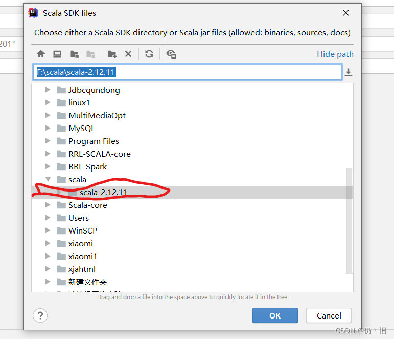Go to module directory icon
The image size is (394, 339).
point(90,54)
